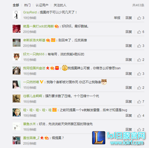
Task: Click the 财 badge next to 牟斯妥洛夫斯基
Action: point(53,40)
